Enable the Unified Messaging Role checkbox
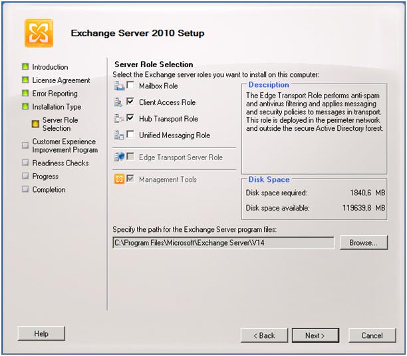The width and height of the screenshot is (407, 356). pyautogui.click(x=130, y=134)
